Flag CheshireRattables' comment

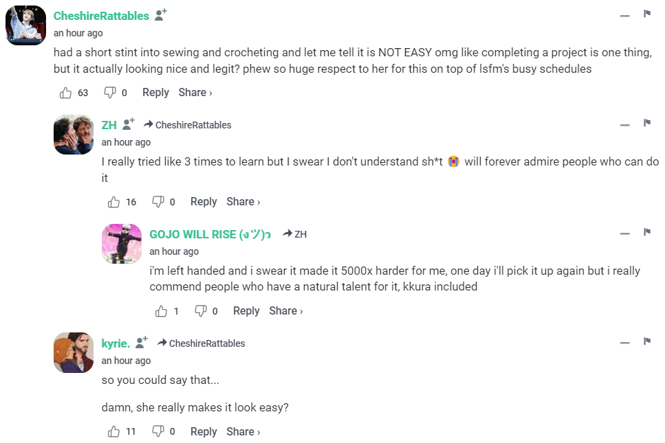[647, 14]
